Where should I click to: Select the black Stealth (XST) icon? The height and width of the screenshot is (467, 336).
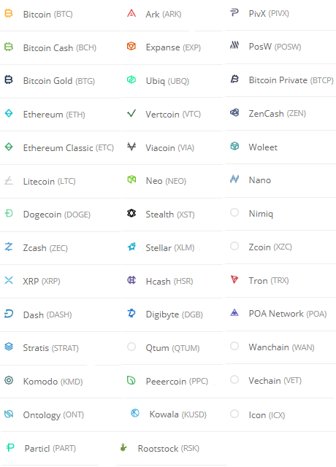tap(131, 213)
